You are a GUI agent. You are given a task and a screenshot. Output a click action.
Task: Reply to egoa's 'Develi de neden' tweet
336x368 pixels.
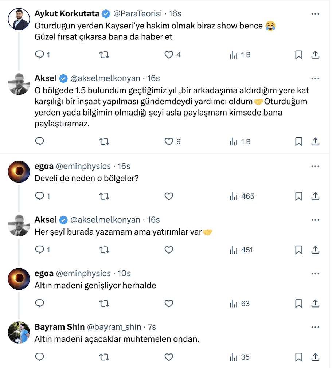pos(39,196)
